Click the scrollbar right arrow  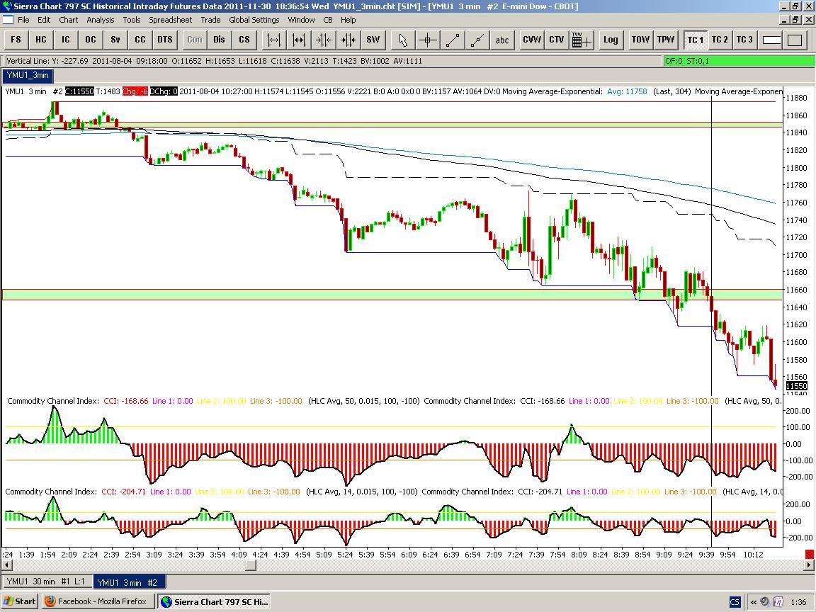(x=809, y=565)
